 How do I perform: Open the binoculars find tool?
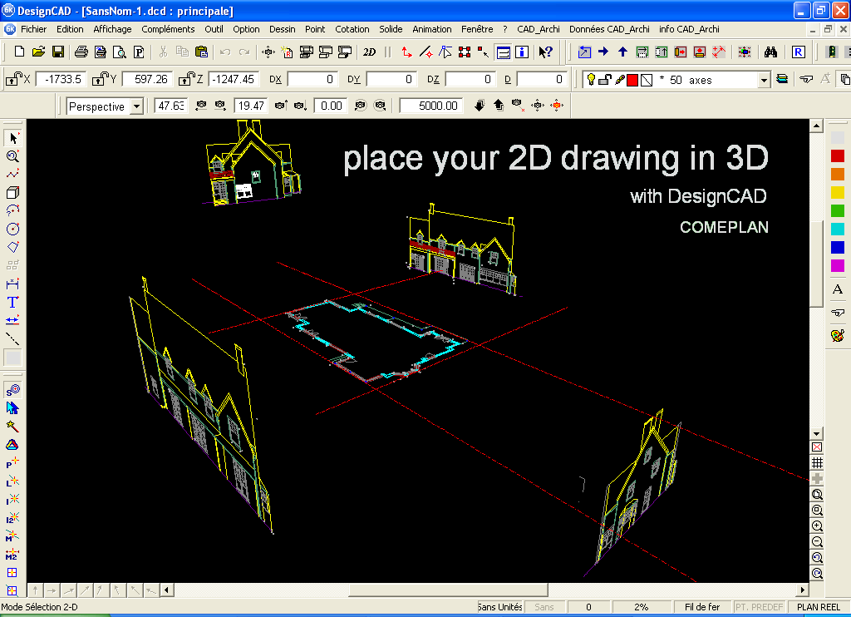(x=770, y=52)
